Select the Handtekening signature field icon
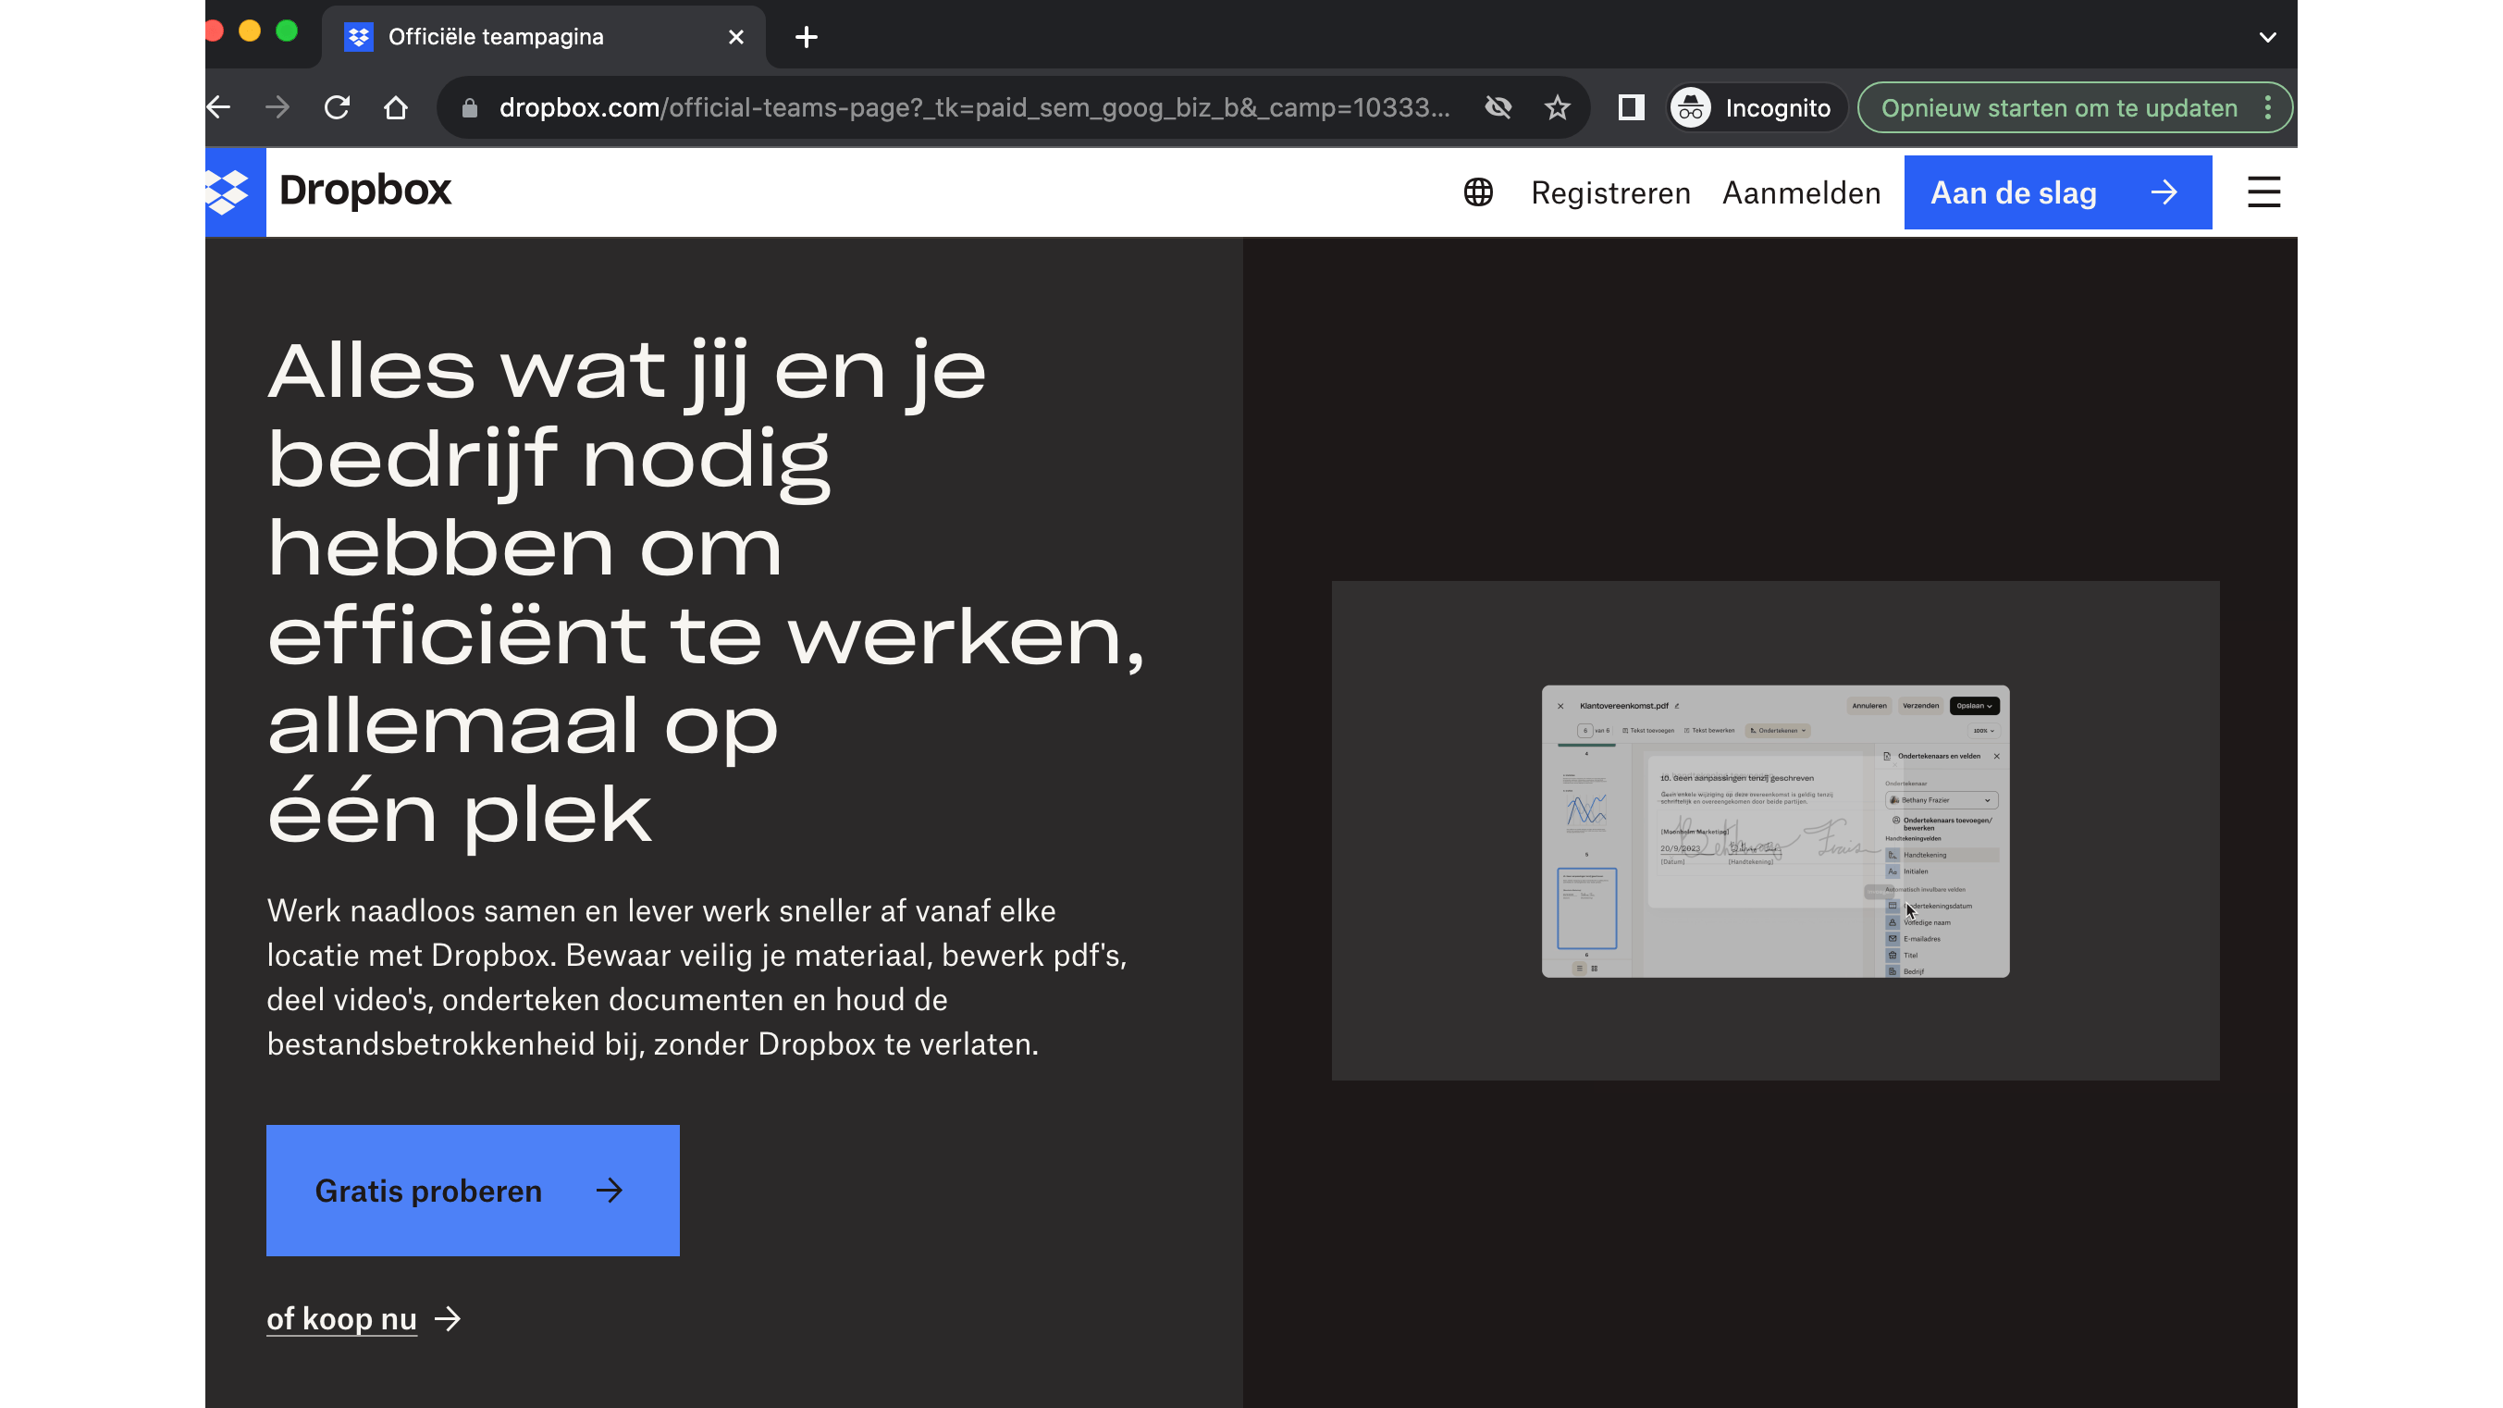The width and height of the screenshot is (2503, 1408). pyautogui.click(x=1893, y=855)
